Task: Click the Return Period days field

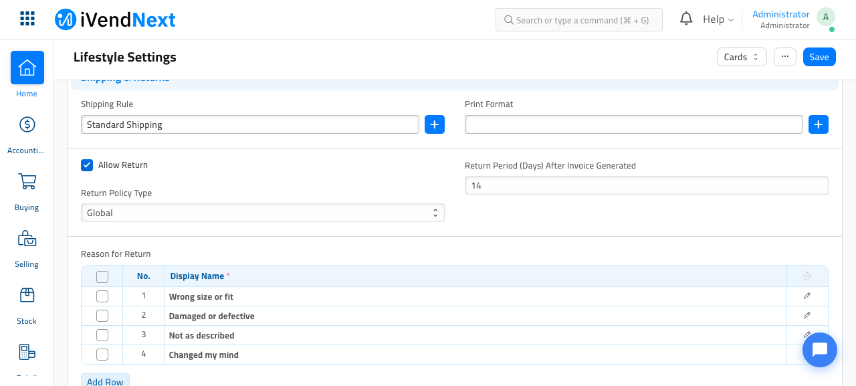Action: click(647, 185)
